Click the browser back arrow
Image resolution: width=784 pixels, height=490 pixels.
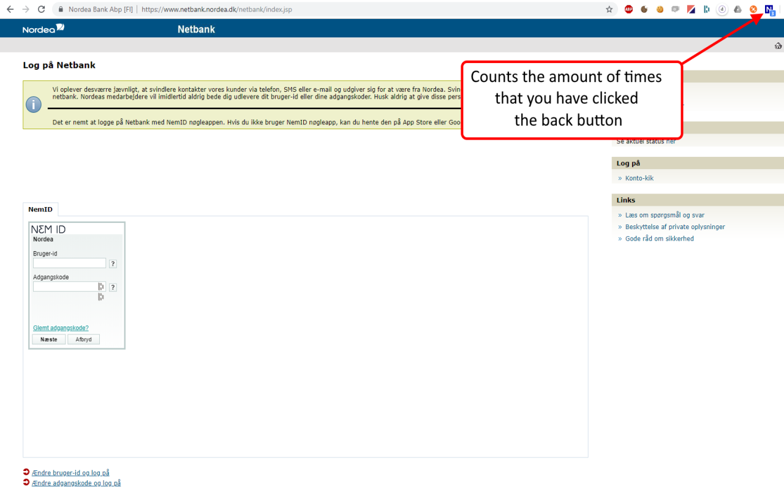click(10, 9)
